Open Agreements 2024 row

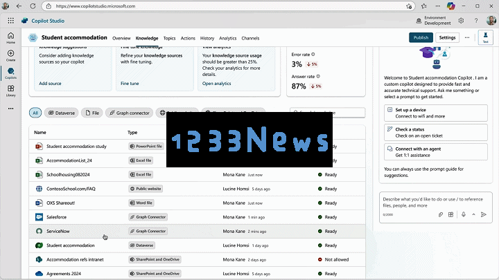[x=197, y=273]
